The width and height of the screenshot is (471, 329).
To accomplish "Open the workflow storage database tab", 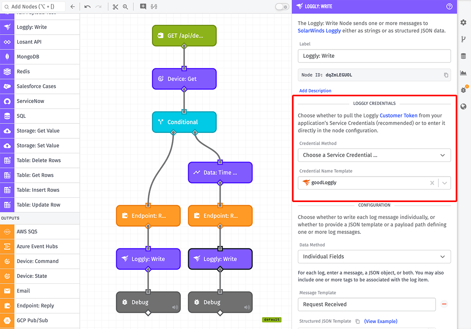I will click(464, 56).
